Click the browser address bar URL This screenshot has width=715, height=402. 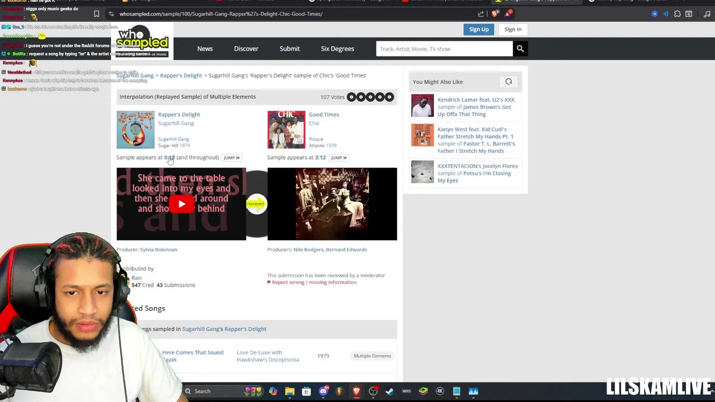pos(221,14)
